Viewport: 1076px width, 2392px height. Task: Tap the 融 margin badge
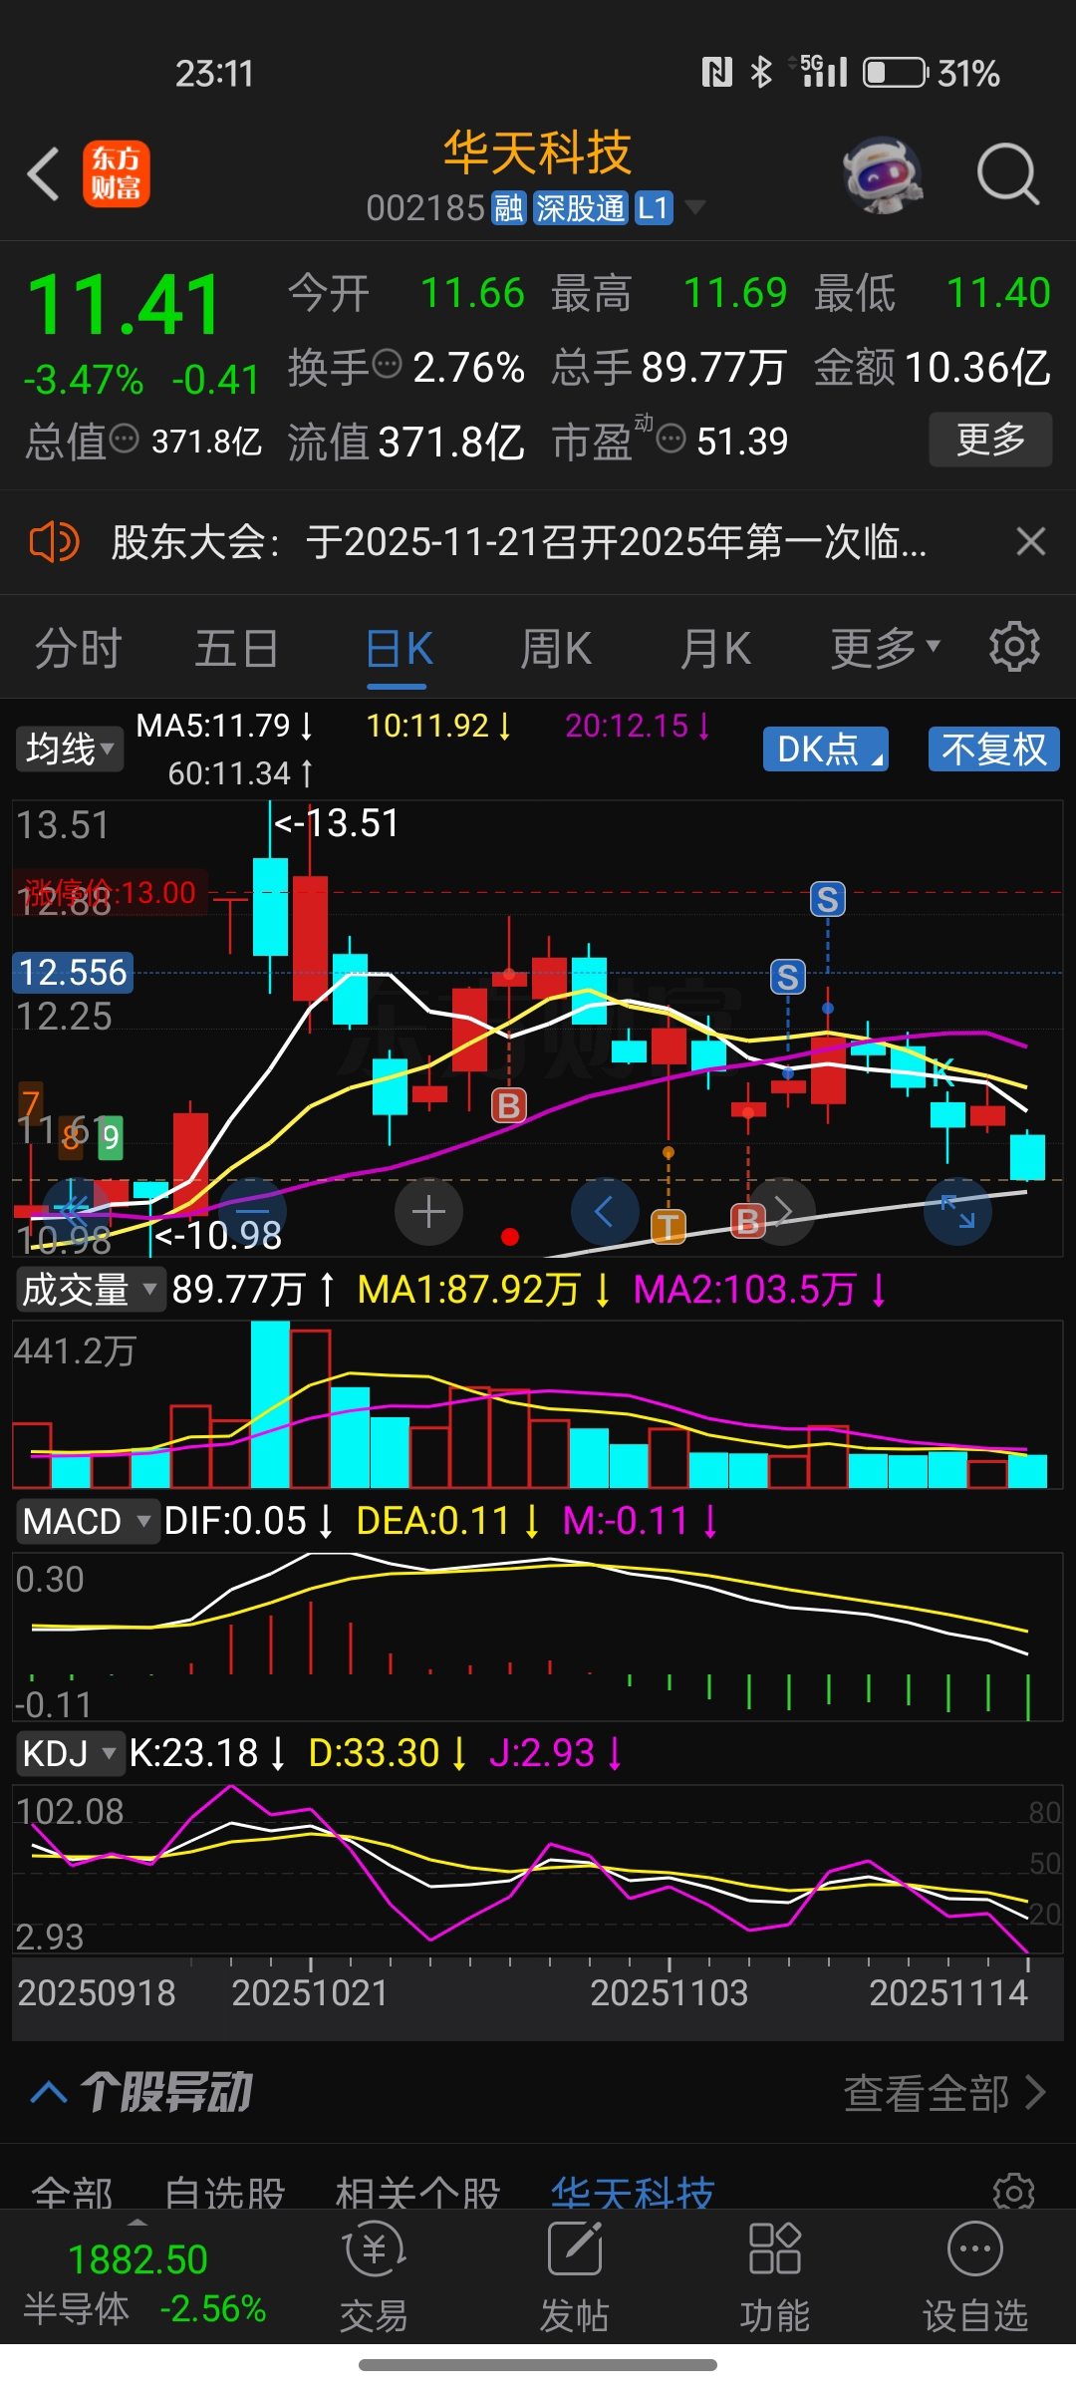pos(508,208)
